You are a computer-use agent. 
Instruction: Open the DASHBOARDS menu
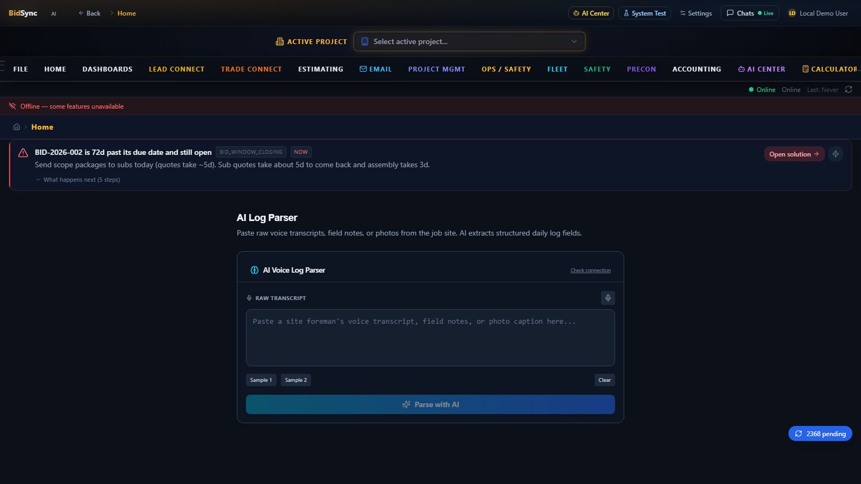tap(107, 69)
